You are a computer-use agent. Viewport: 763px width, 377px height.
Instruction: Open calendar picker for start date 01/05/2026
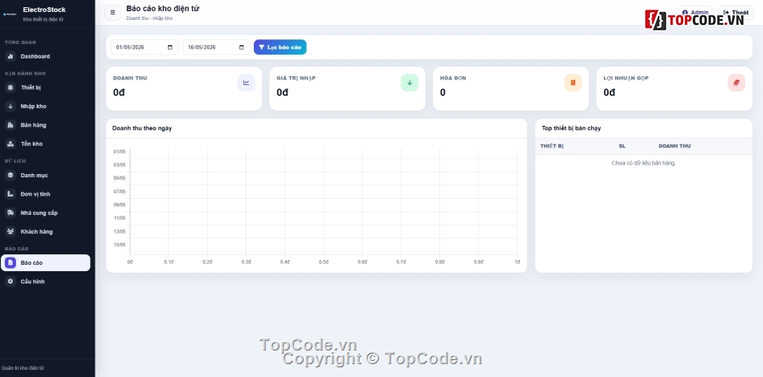[170, 47]
